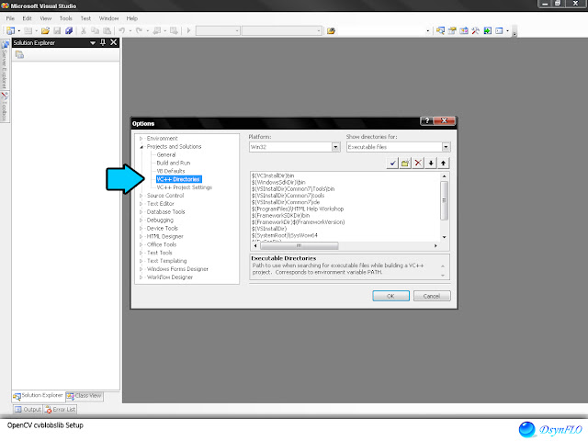588x441 pixels.
Task: Switch to the Solution Explorer bottom tab
Action: pos(39,396)
